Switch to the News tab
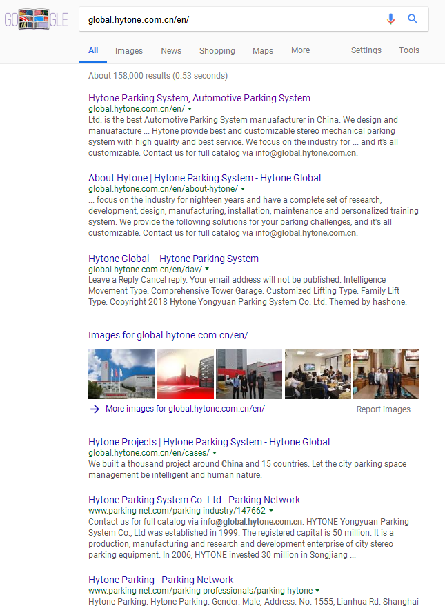Image resolution: width=445 pixels, height=608 pixels. [x=171, y=51]
